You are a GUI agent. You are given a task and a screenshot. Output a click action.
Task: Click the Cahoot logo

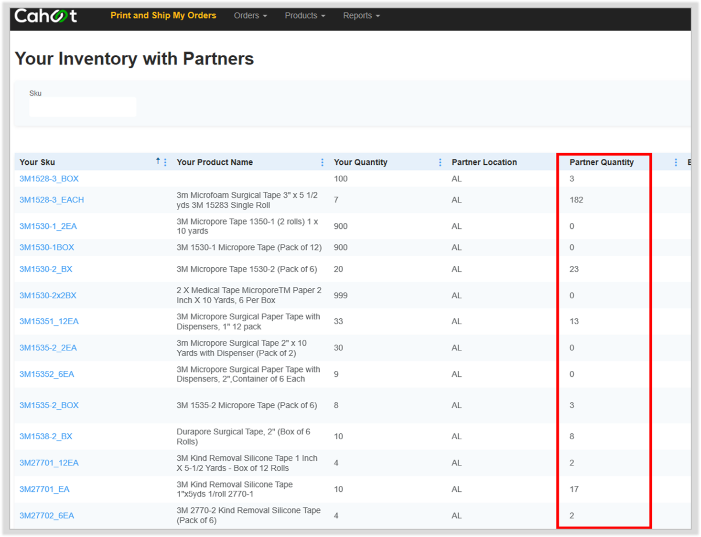tap(45, 16)
